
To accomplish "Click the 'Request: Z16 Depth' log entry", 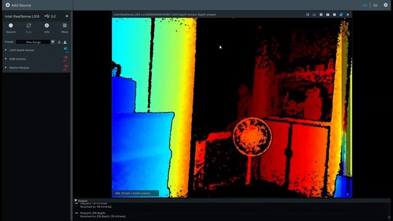I will pos(93,213).
